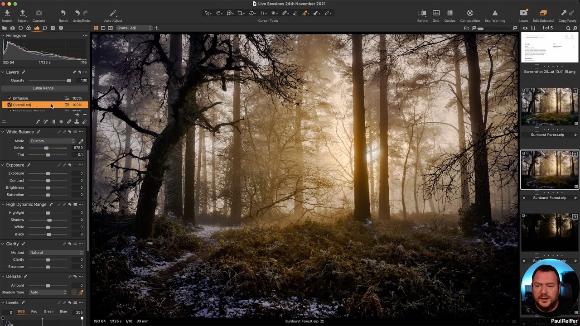Click the Reset adjustments icon
Screen dimensions: 580x326
pyautogui.click(x=63, y=13)
